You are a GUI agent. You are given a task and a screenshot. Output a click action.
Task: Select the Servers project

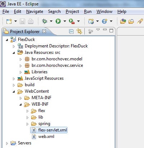coord(24,143)
